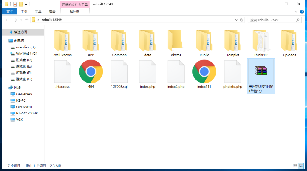Open the APP folder
Viewport: 307px width, 171px height.
[91, 43]
